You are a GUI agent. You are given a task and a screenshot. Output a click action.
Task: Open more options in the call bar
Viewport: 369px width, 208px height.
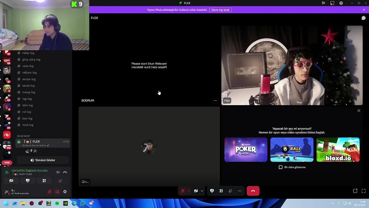click(x=240, y=191)
